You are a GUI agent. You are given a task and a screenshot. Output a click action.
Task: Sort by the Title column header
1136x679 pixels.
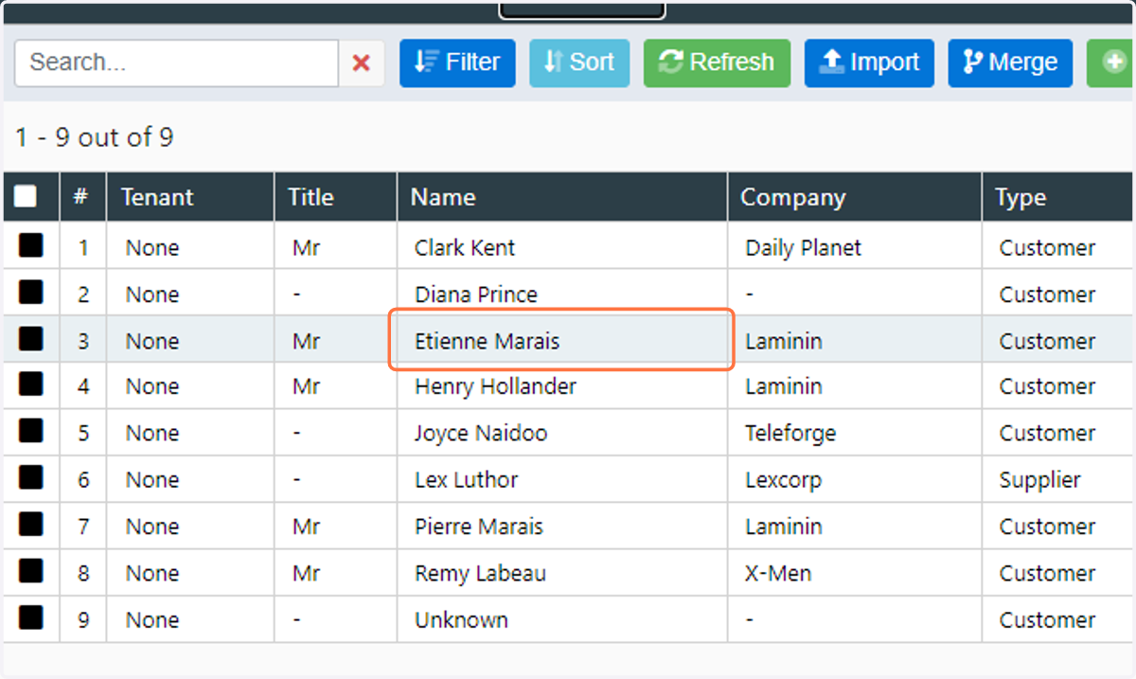click(336, 197)
